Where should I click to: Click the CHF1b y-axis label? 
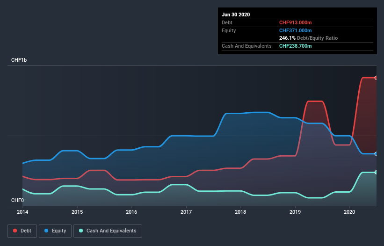click(19, 60)
